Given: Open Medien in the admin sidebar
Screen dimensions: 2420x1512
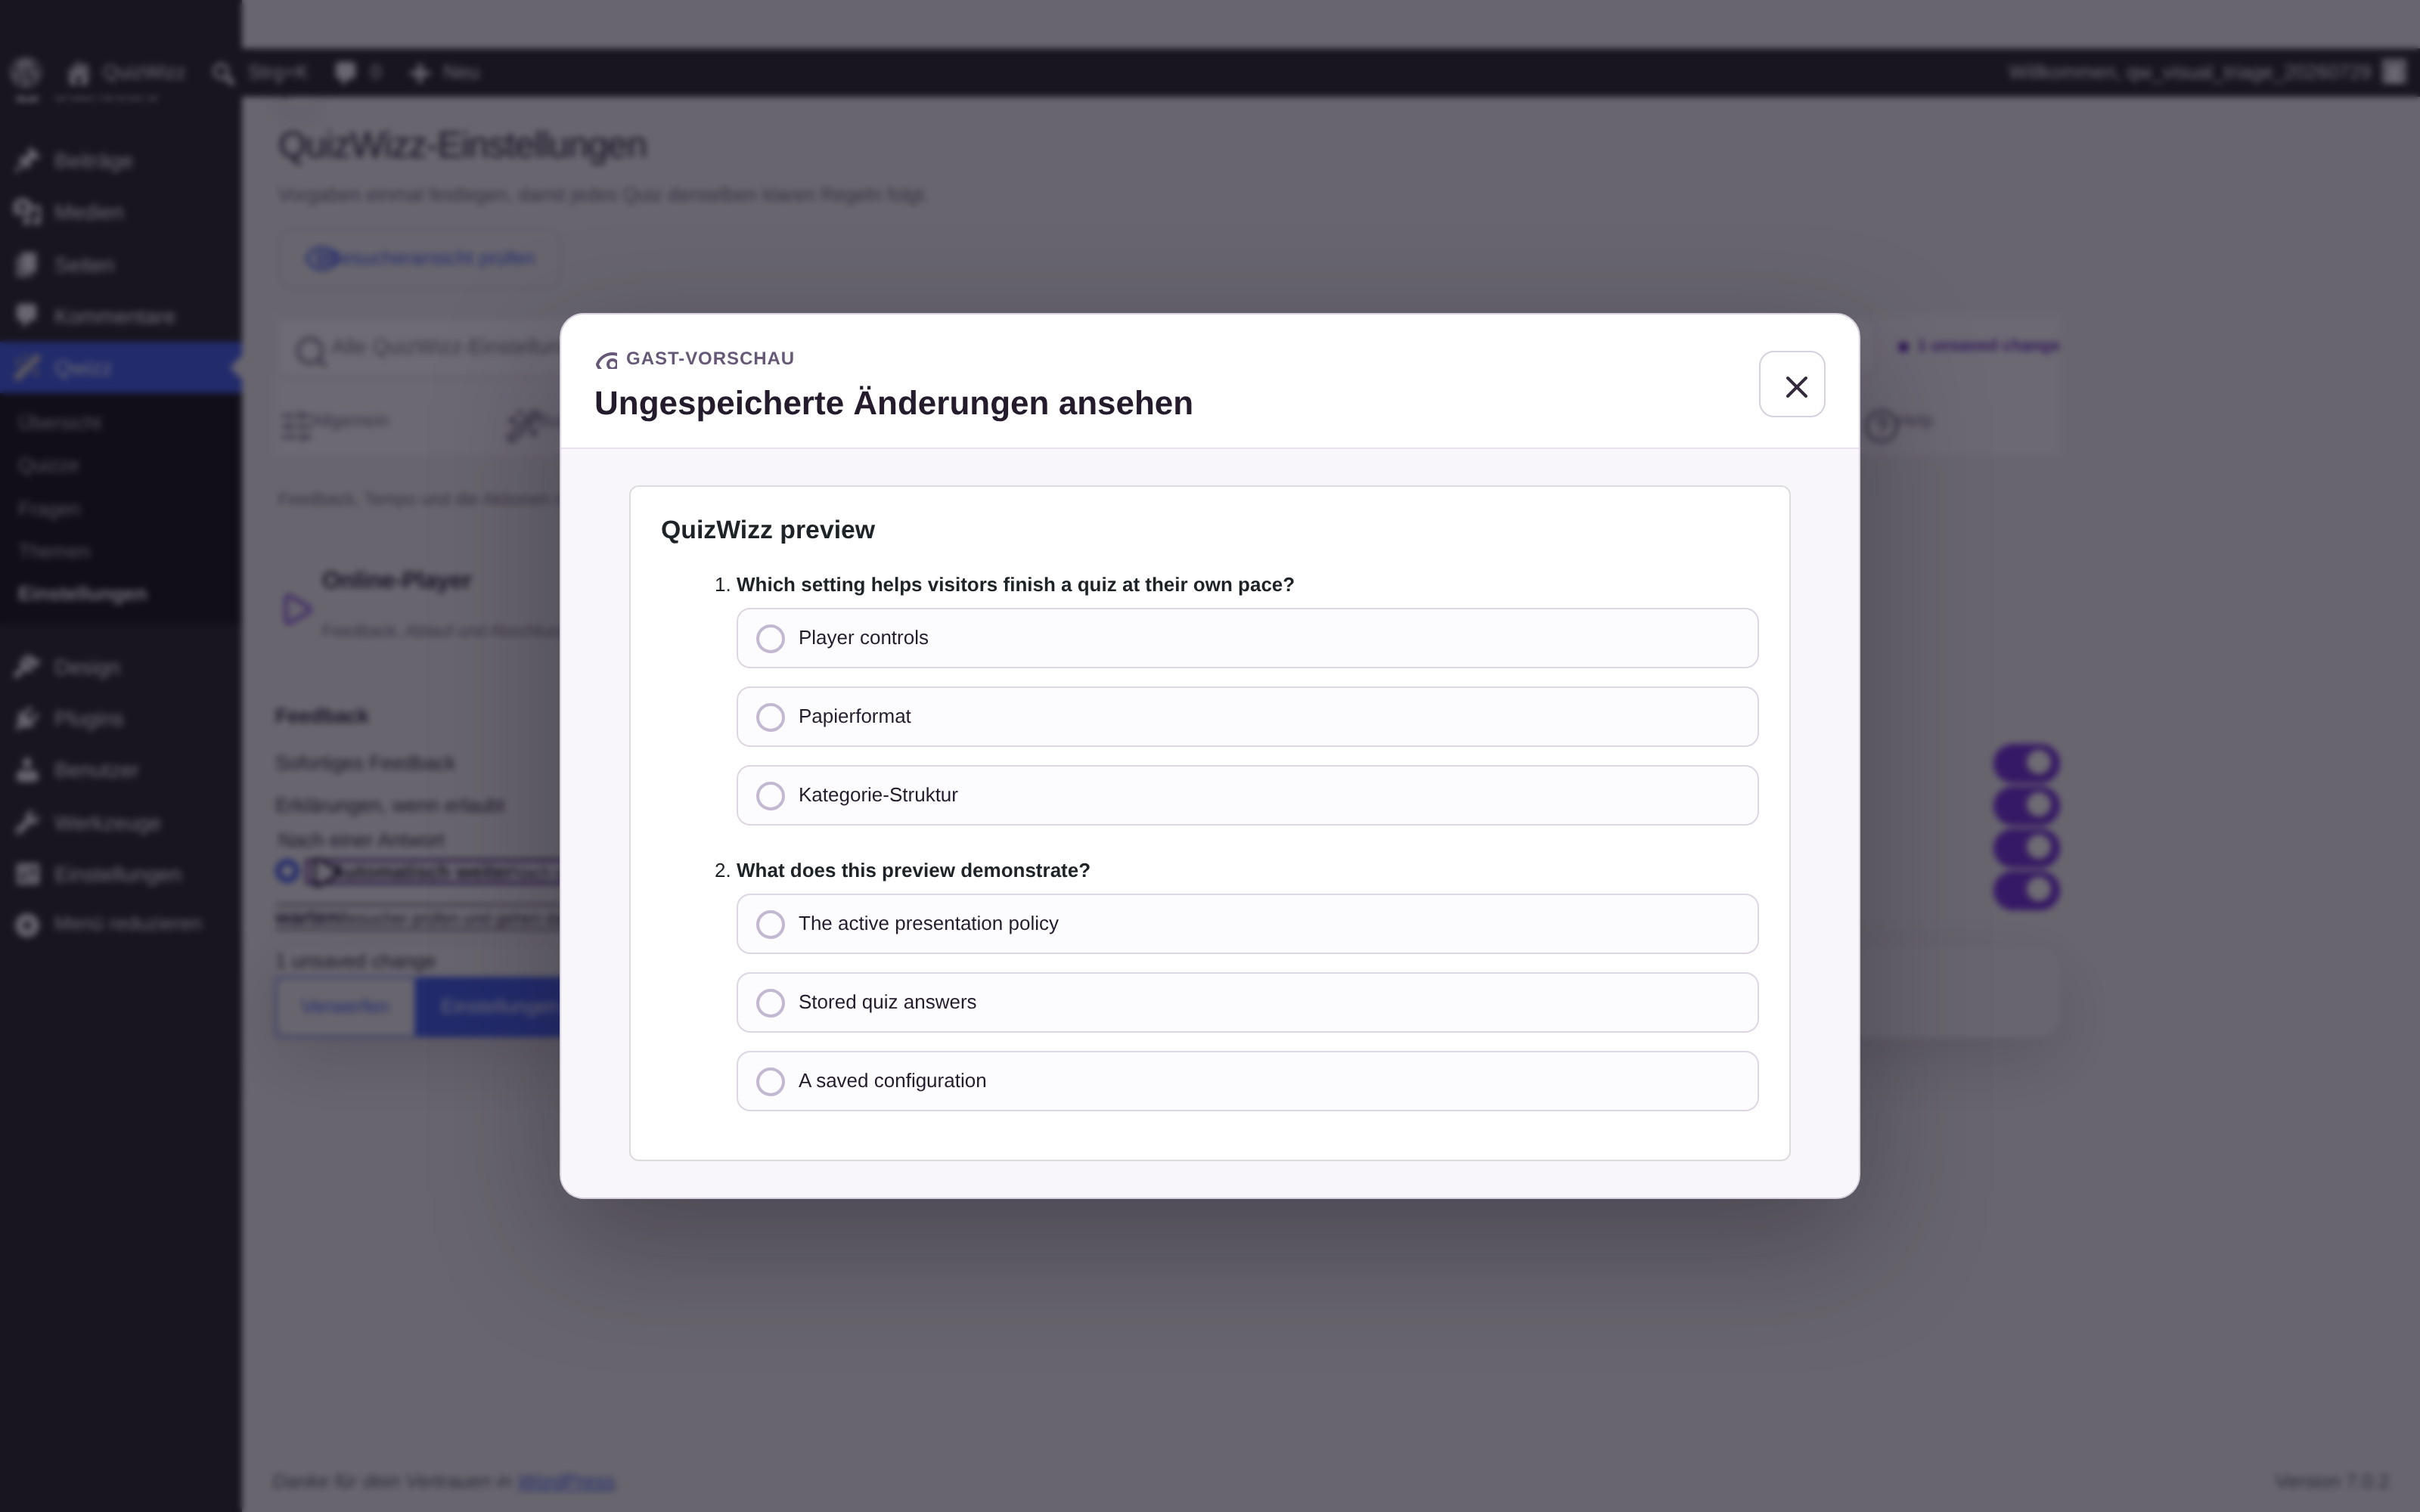Looking at the screenshot, I should coord(120,213).
